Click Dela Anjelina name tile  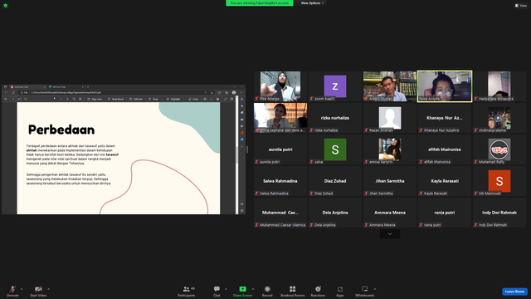pos(335,213)
